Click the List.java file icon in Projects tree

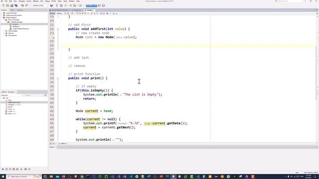11,24
